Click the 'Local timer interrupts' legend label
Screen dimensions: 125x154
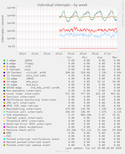tap(23, 94)
